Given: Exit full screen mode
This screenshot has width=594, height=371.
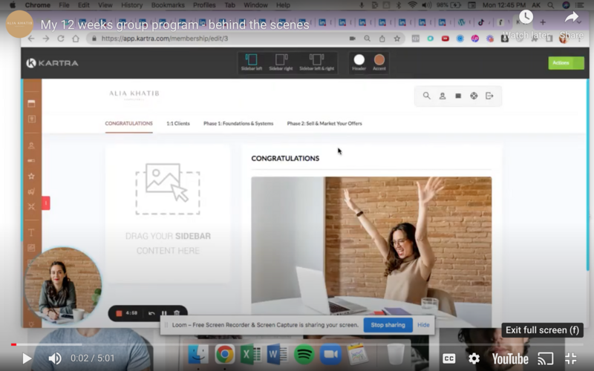Looking at the screenshot, I should pyautogui.click(x=570, y=358).
